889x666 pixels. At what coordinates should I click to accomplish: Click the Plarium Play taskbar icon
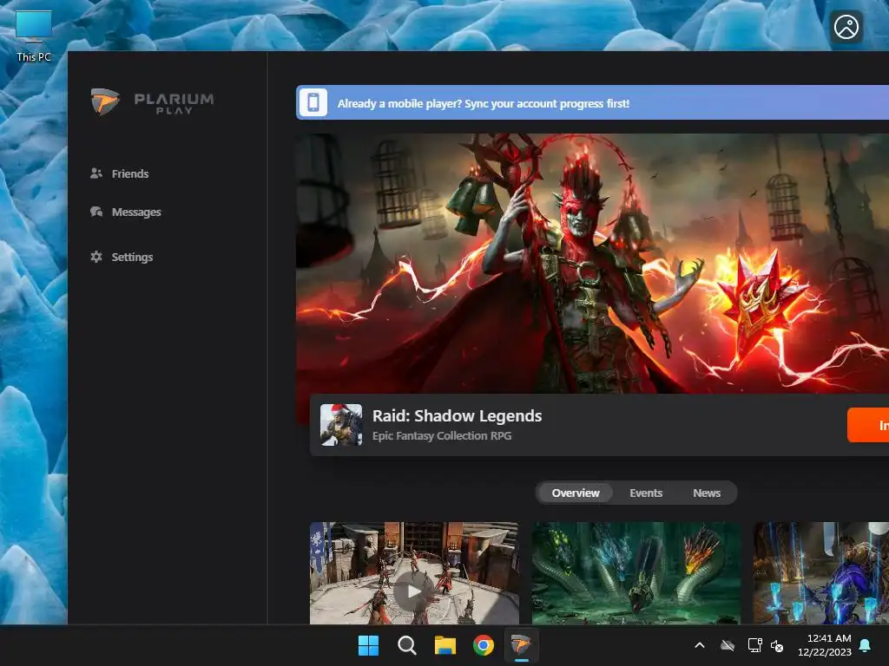(521, 645)
